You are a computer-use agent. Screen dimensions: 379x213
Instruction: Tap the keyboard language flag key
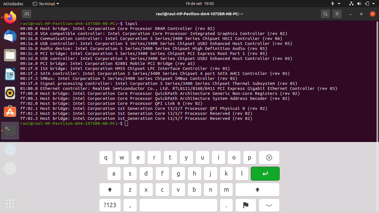point(246,206)
